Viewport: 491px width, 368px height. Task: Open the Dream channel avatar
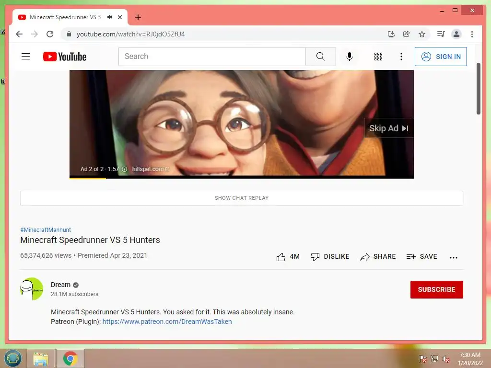pyautogui.click(x=32, y=289)
